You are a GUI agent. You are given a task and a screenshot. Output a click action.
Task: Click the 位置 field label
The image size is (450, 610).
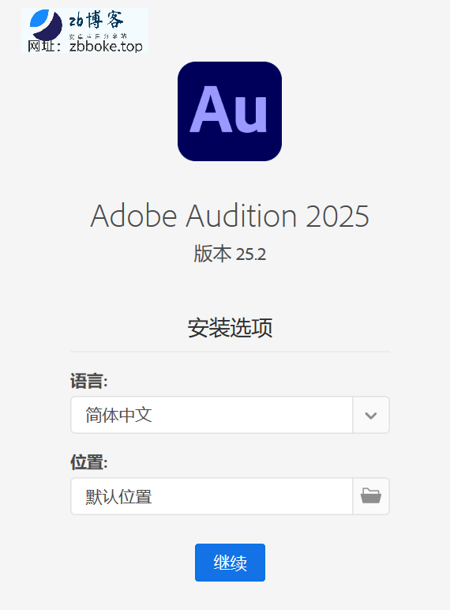(88, 462)
